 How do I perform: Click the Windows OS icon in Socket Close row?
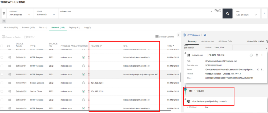[9, 91]
